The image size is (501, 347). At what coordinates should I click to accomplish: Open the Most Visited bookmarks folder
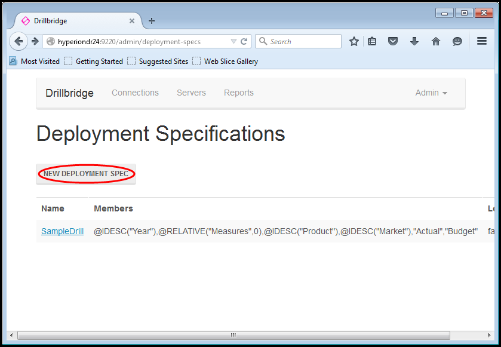(35, 62)
